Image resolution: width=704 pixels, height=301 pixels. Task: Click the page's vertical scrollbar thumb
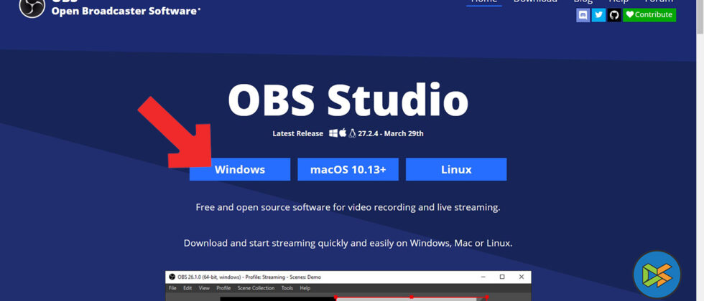click(x=700, y=16)
